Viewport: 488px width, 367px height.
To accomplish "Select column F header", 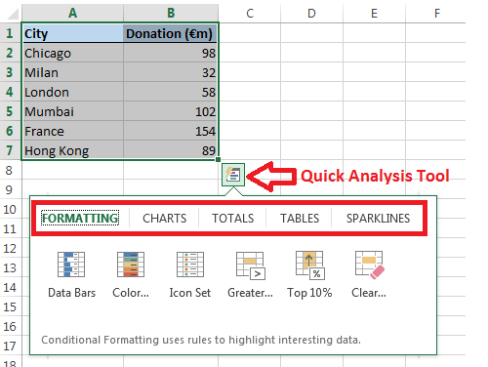I will tap(436, 14).
